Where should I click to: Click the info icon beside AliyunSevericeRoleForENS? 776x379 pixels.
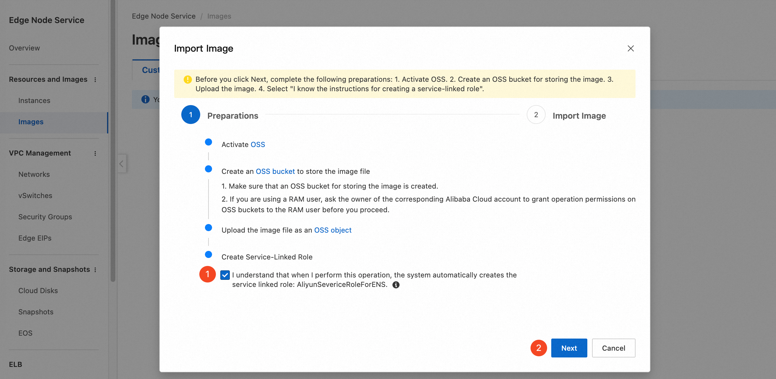(396, 285)
